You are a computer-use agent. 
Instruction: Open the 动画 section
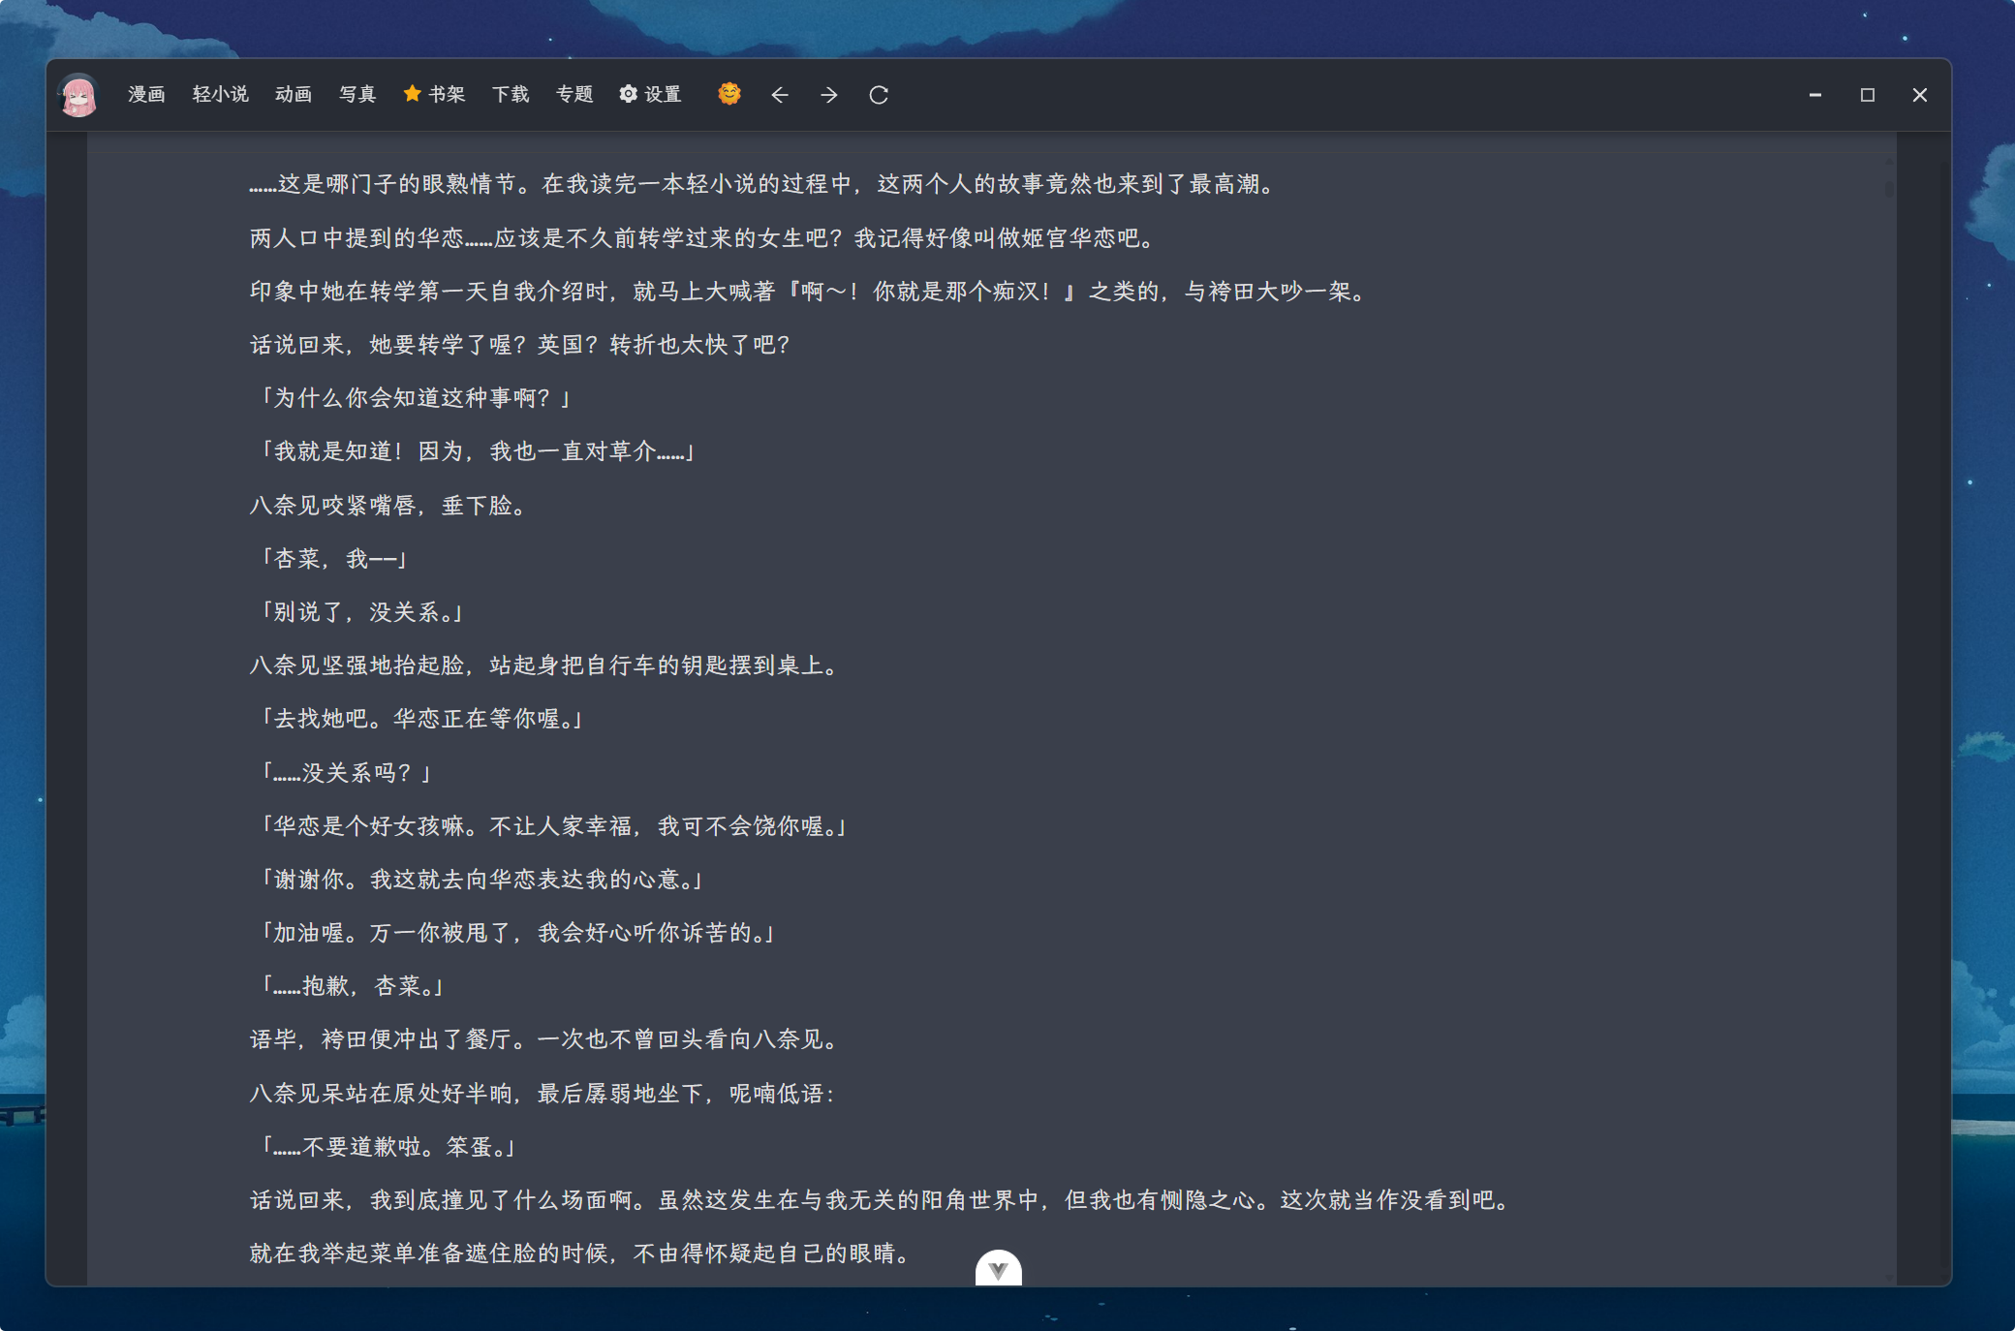[x=293, y=95]
